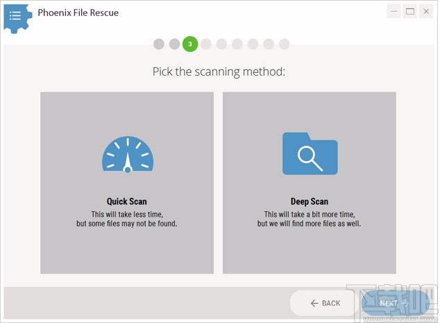Choose the Quick Scan title label

[127, 202]
